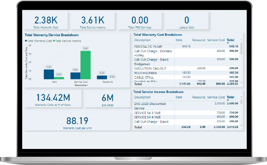Select the 'SERVICE S4 3 Stall' row
Screen dimensions: 267x165
(x=186, y=113)
